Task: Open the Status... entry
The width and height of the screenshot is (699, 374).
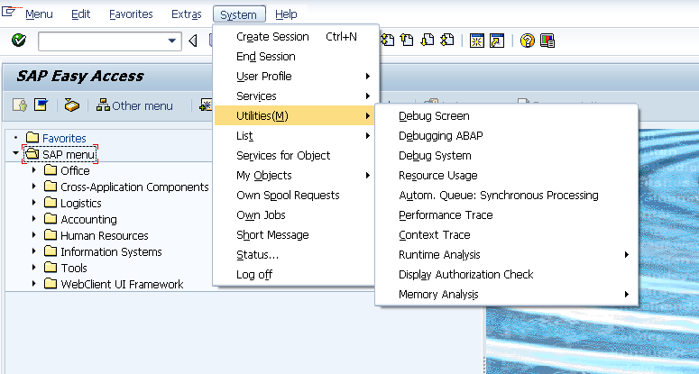Action: [296, 255]
